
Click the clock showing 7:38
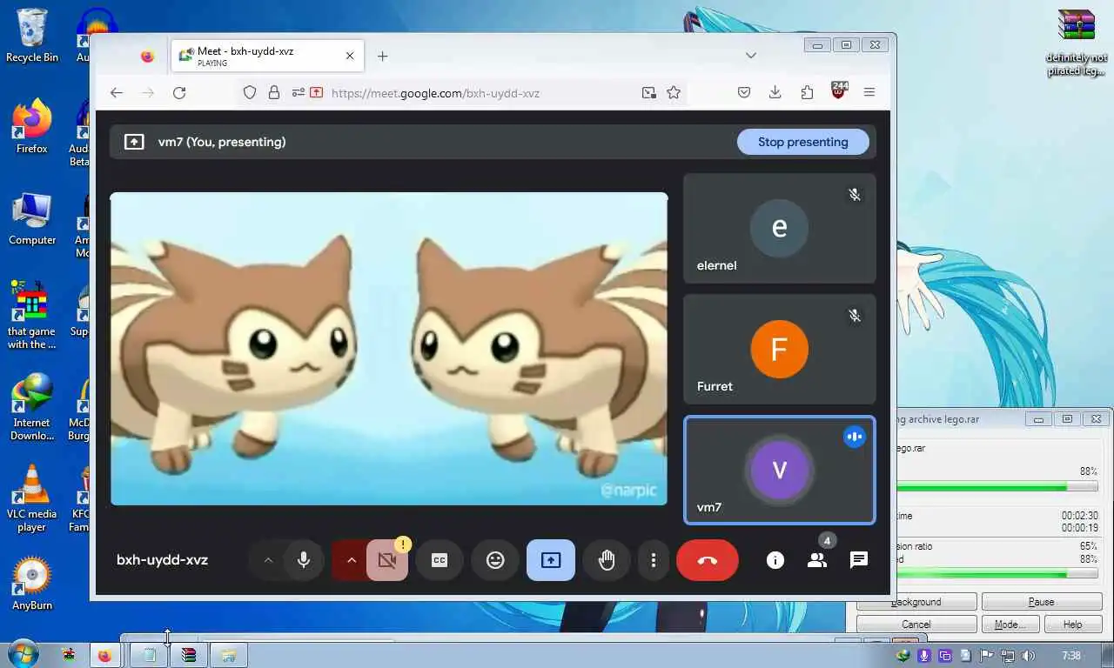tap(1071, 655)
